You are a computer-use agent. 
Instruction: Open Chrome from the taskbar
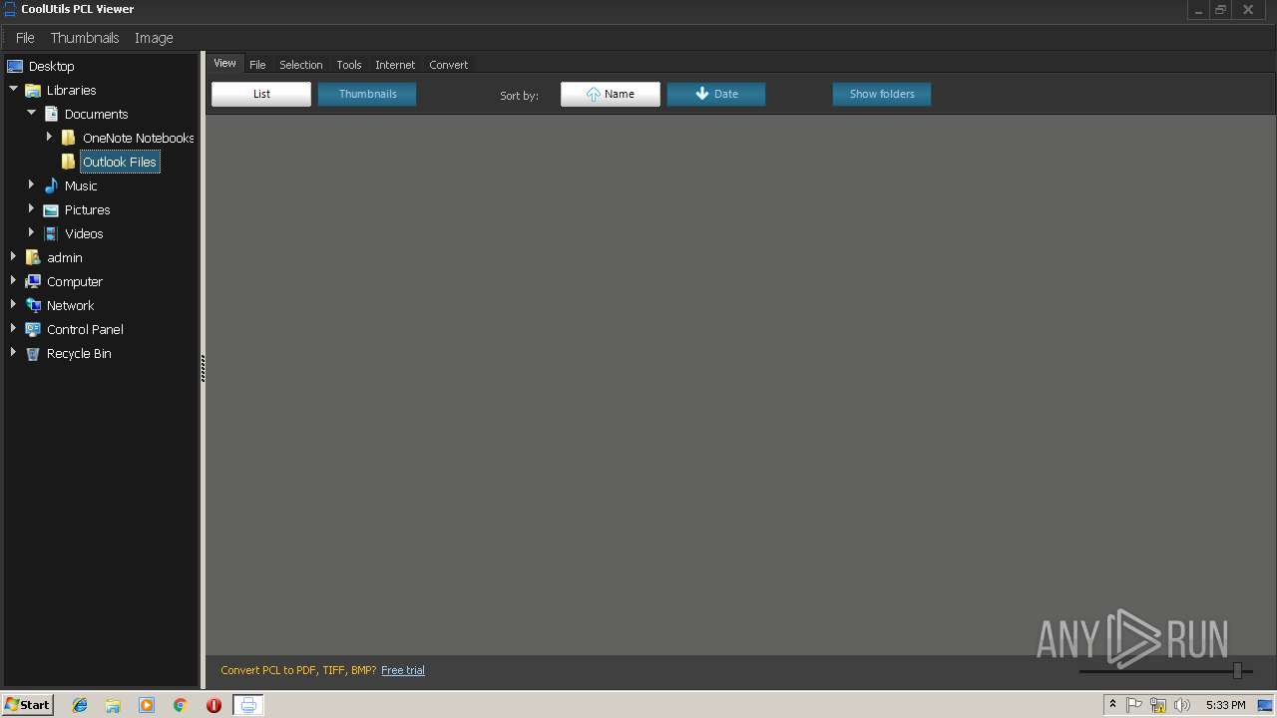[180, 705]
